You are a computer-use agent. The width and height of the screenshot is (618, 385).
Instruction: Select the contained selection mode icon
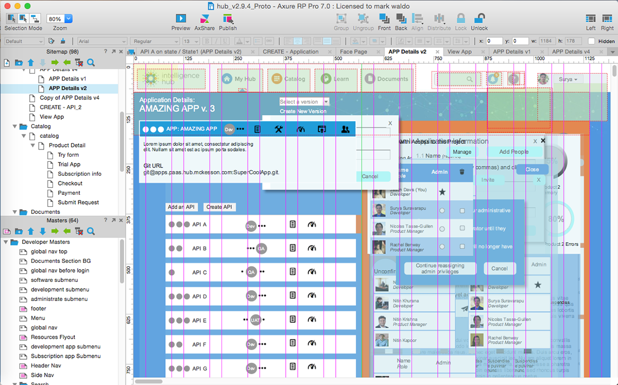tap(23, 19)
